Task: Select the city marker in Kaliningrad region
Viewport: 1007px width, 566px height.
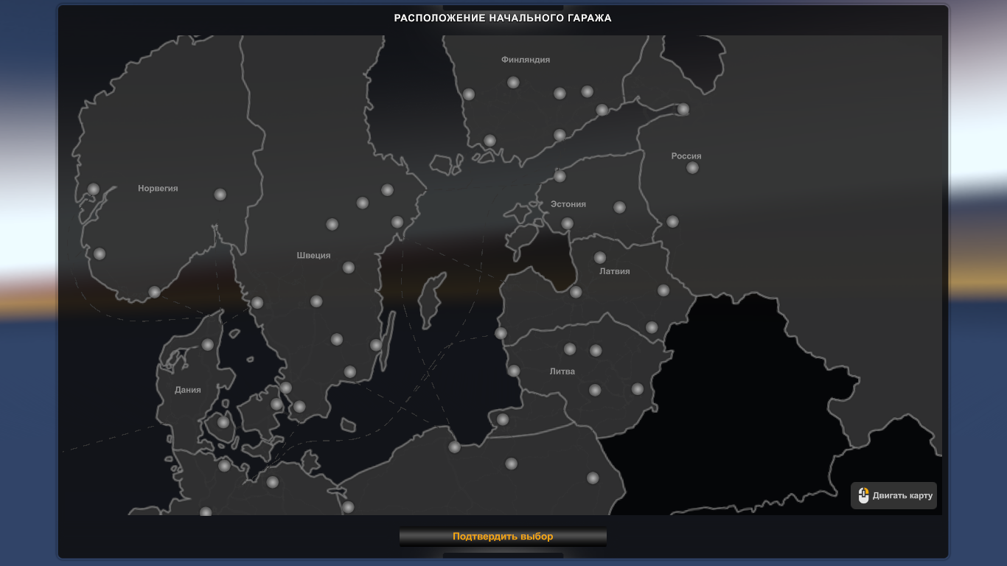Action: pyautogui.click(x=503, y=419)
